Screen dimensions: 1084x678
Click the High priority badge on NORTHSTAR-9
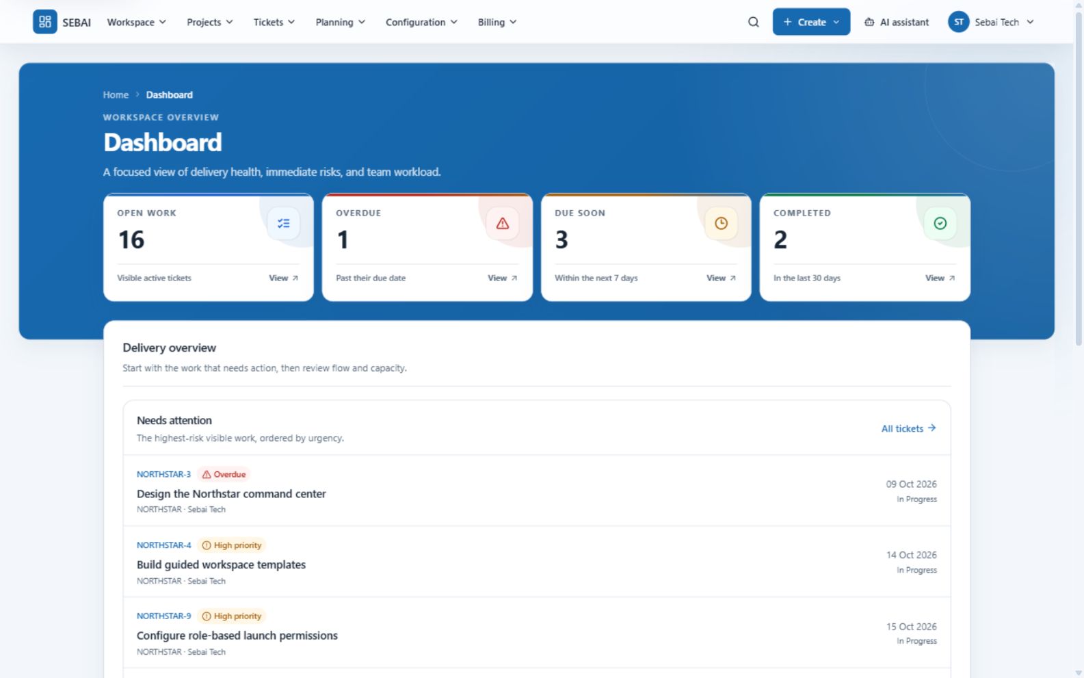(x=232, y=616)
